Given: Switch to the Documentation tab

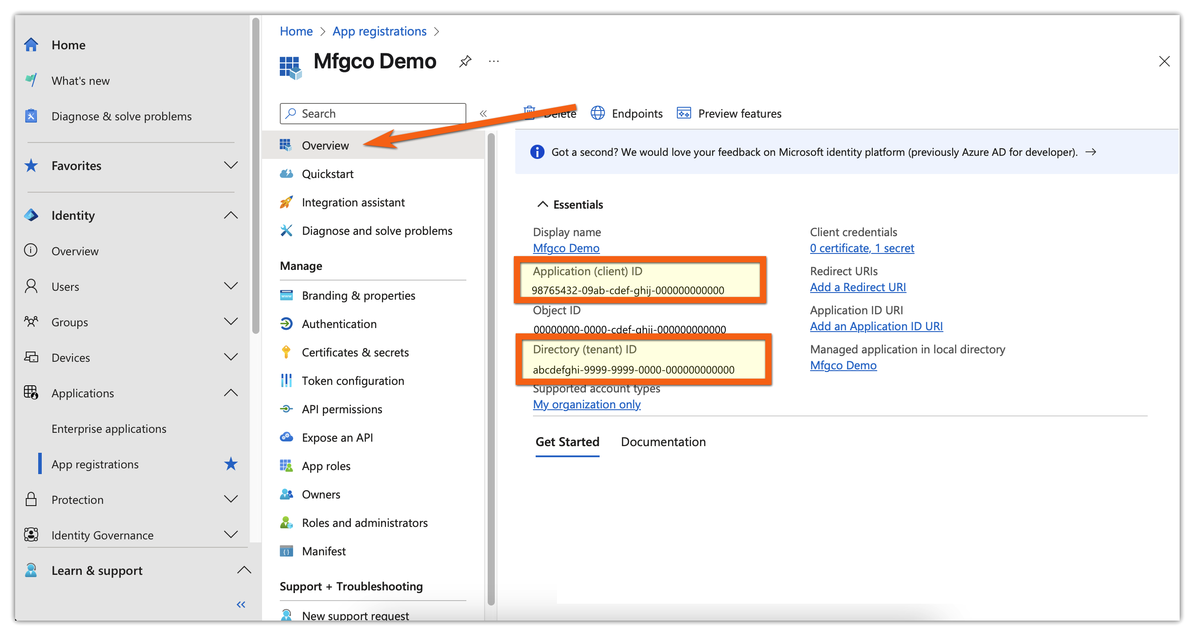Looking at the screenshot, I should point(663,442).
